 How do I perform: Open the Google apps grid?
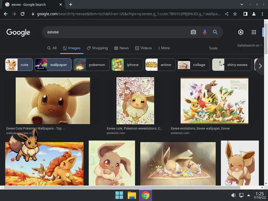[254, 32]
